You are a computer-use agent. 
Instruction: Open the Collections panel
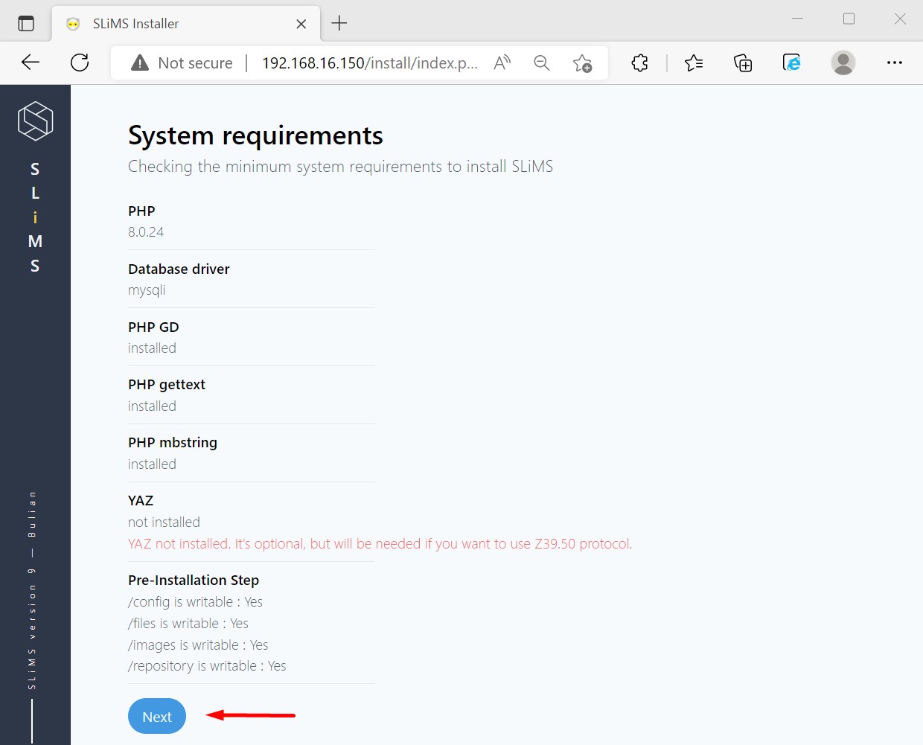[743, 63]
